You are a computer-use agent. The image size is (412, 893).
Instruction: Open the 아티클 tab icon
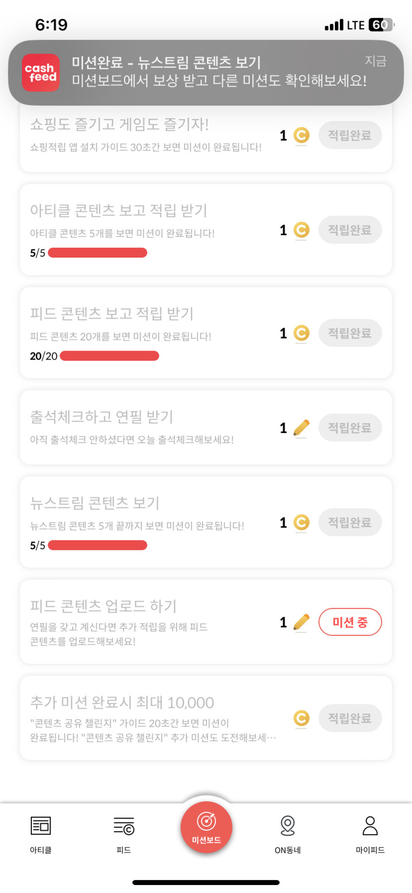coord(41,826)
